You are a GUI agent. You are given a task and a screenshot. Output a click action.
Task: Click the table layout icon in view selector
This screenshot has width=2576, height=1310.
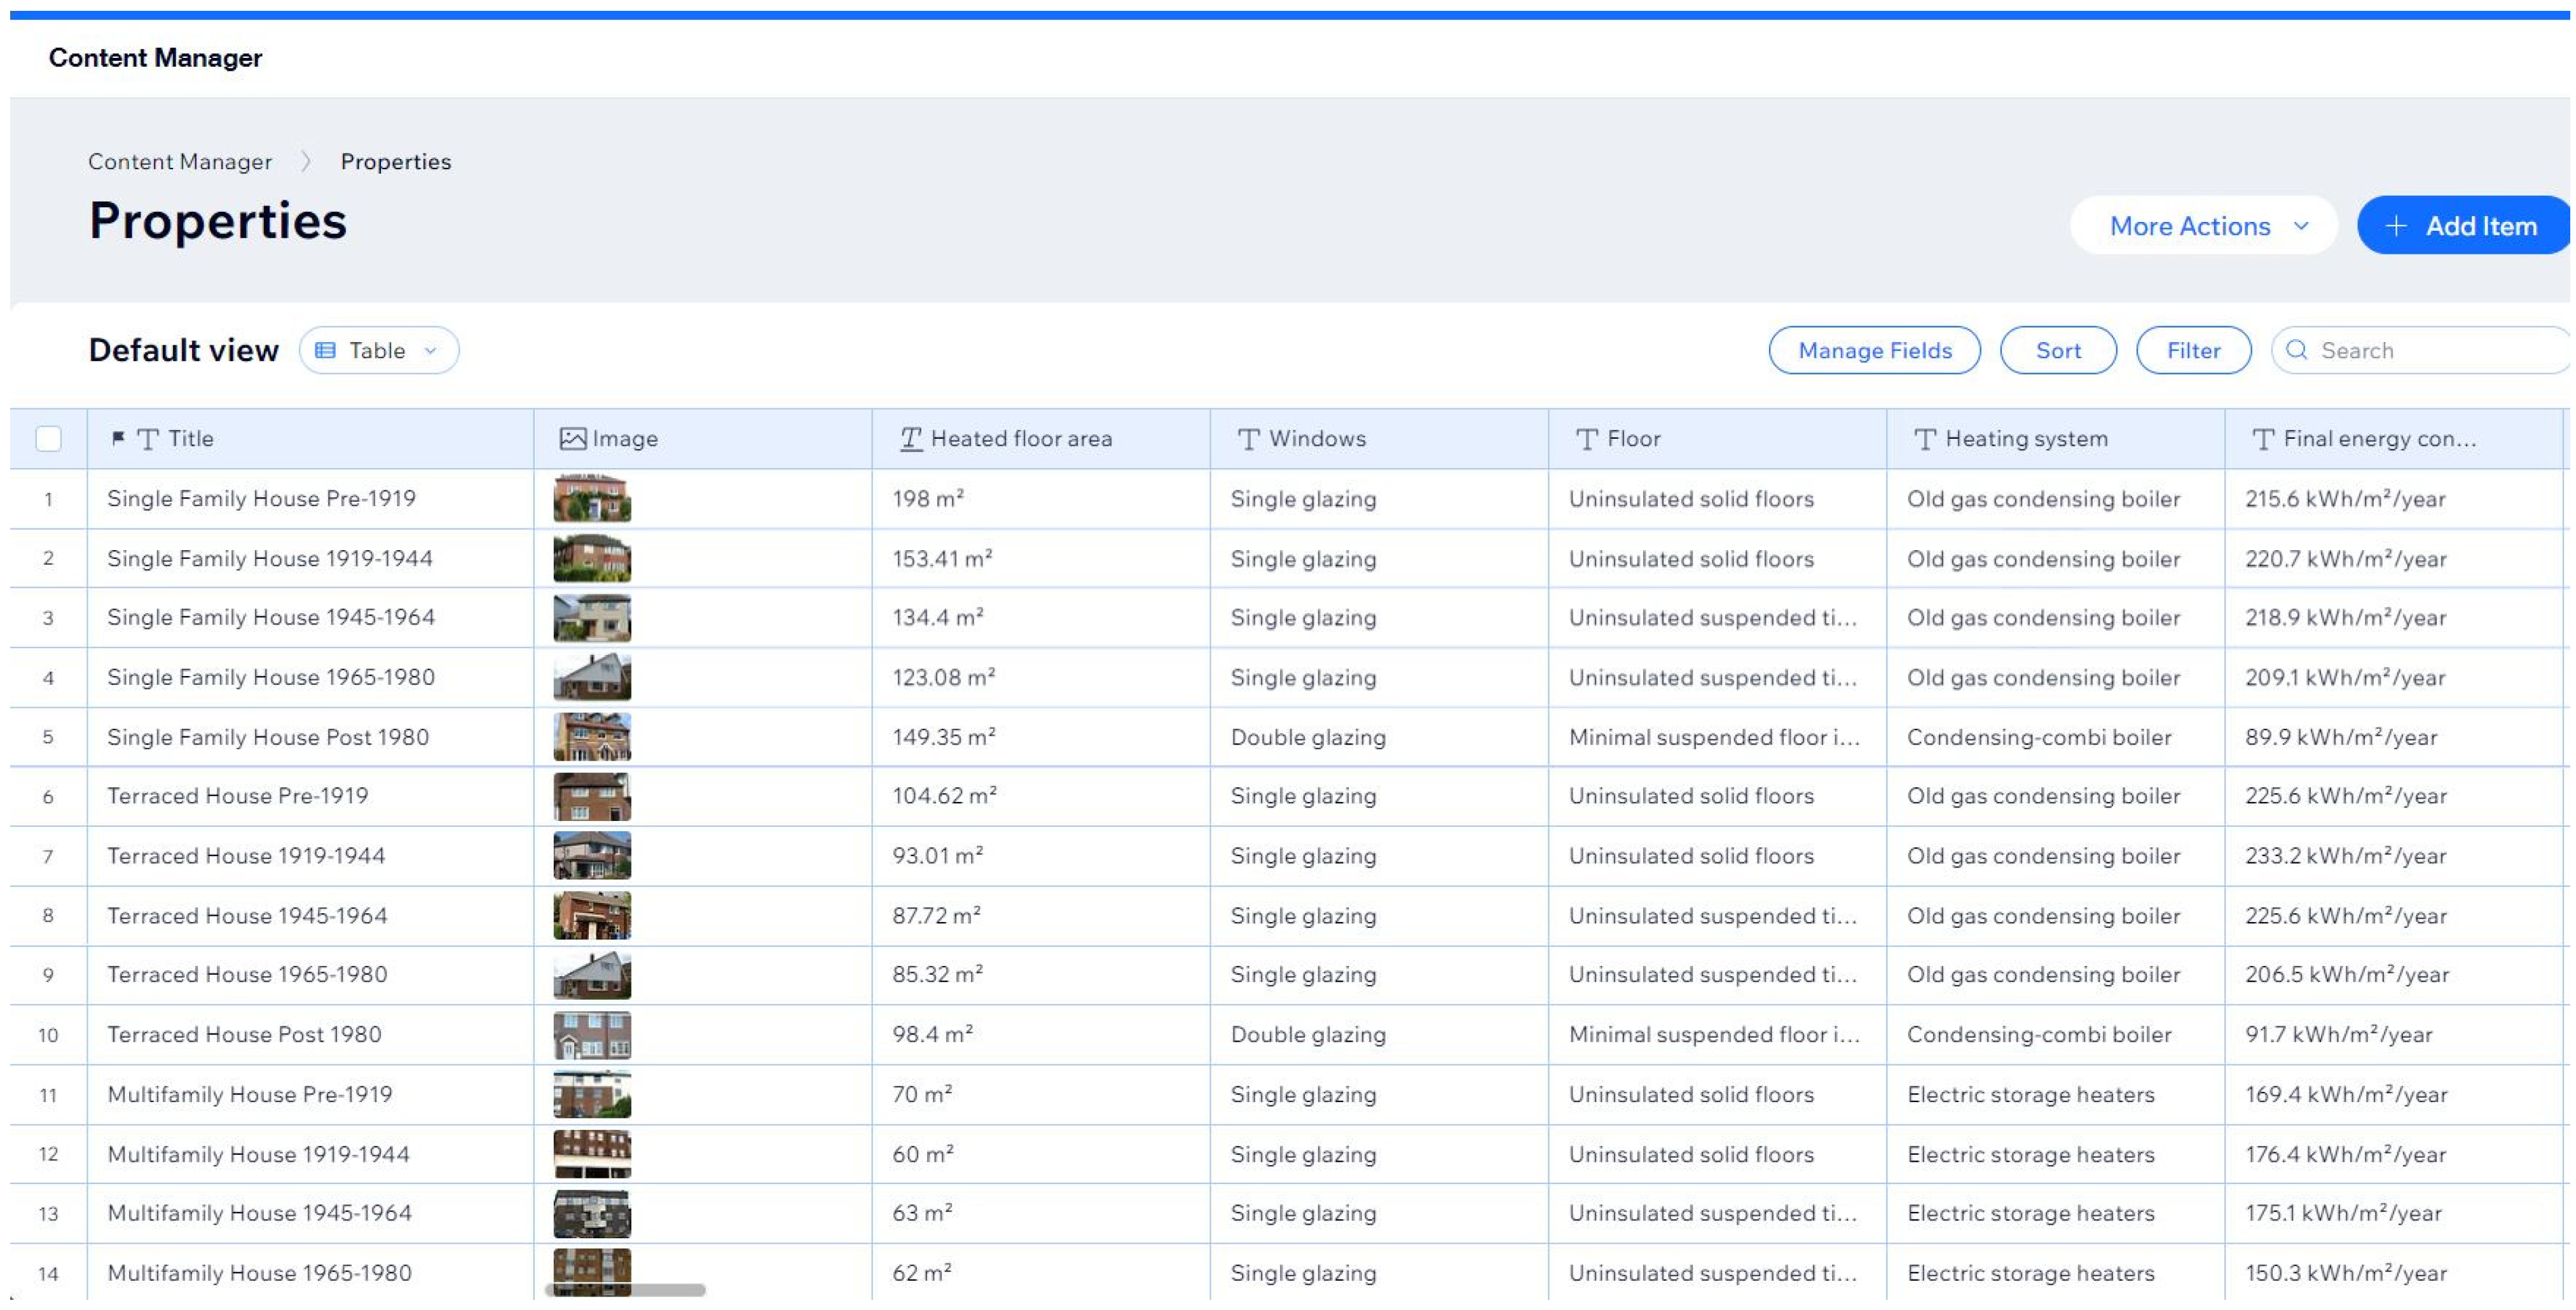tap(325, 350)
